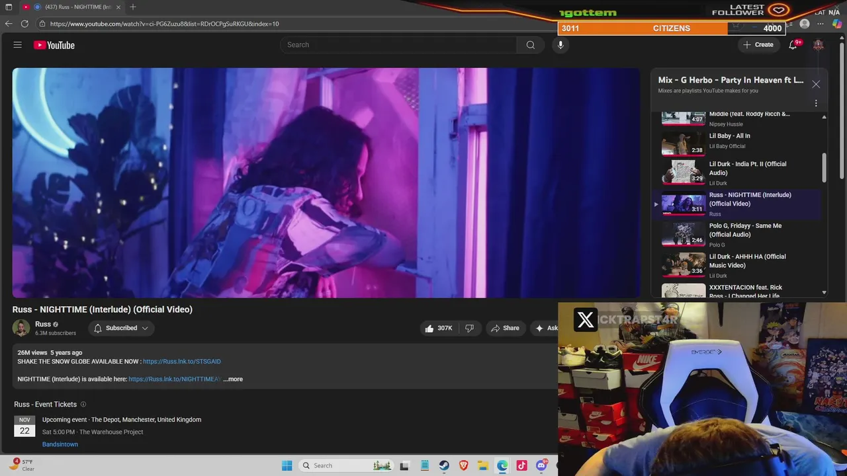847x476 pixels.
Task: Play Lil Durk - AHHH HA video
Action: click(x=738, y=265)
